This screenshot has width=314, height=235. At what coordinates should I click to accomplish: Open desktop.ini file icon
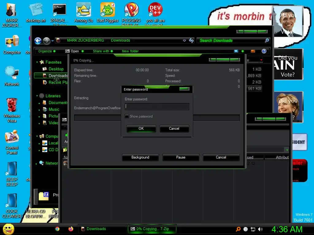36,12
